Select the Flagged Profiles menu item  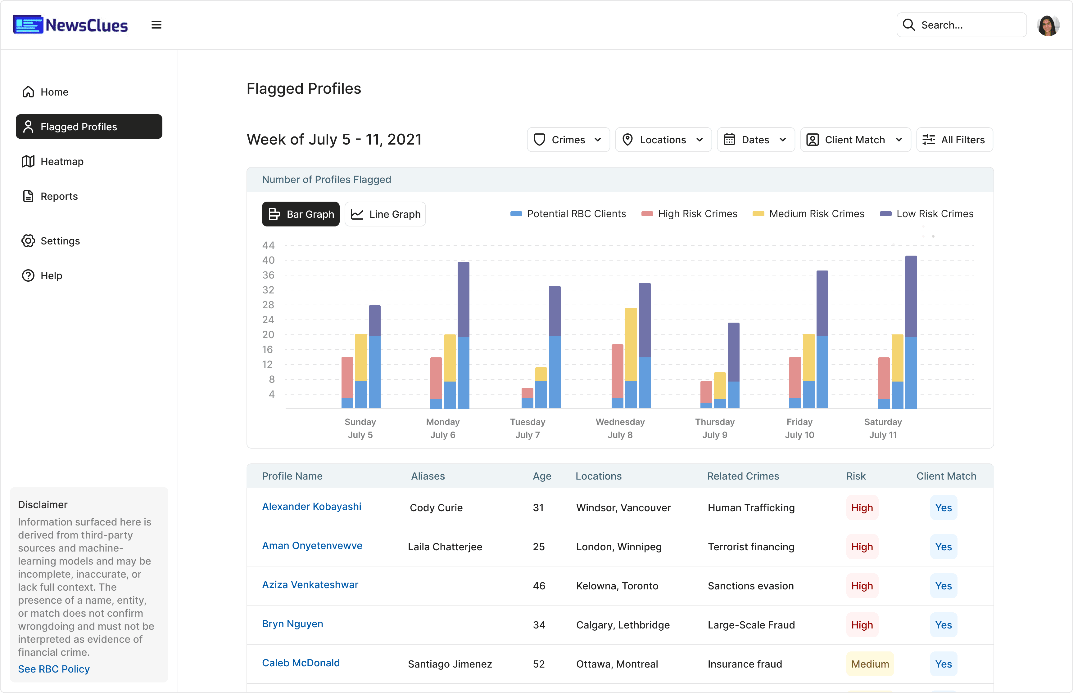click(x=89, y=127)
